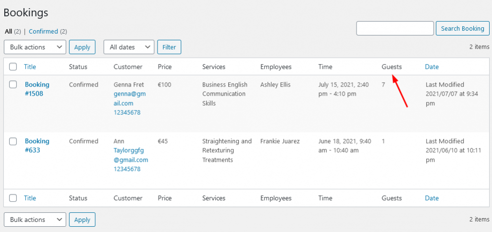Click the Filter button
This screenshot has height=232, width=492.
(x=169, y=47)
